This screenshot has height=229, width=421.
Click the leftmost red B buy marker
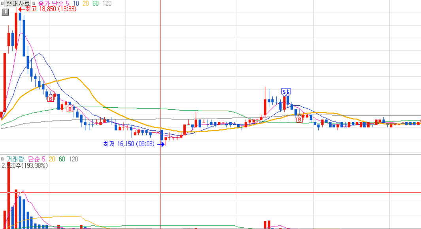click(51, 99)
